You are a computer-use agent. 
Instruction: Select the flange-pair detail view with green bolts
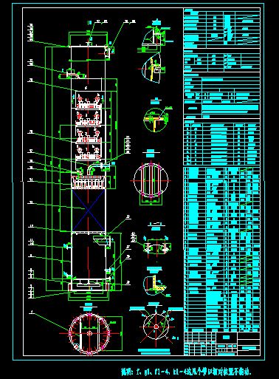coord(157,247)
